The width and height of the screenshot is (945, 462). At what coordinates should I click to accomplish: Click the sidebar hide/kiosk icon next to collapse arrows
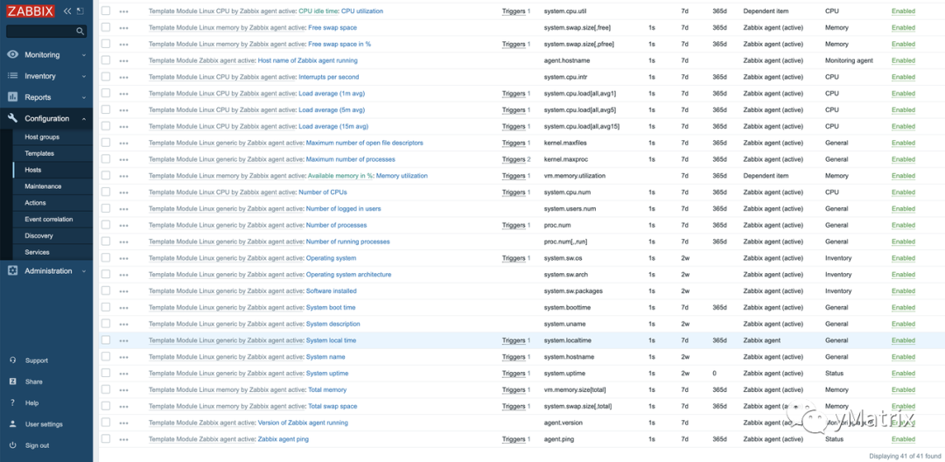pos(80,10)
